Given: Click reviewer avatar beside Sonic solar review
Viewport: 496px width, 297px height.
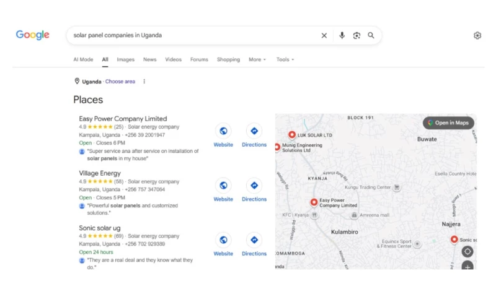Looking at the screenshot, I should 82,260.
